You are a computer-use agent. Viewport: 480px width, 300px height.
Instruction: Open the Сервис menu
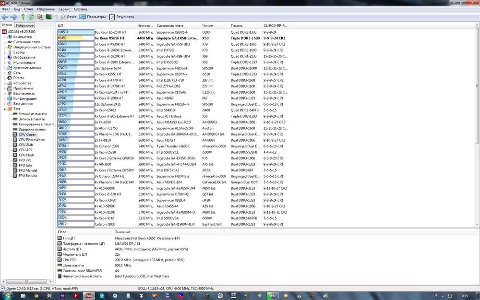point(64,9)
